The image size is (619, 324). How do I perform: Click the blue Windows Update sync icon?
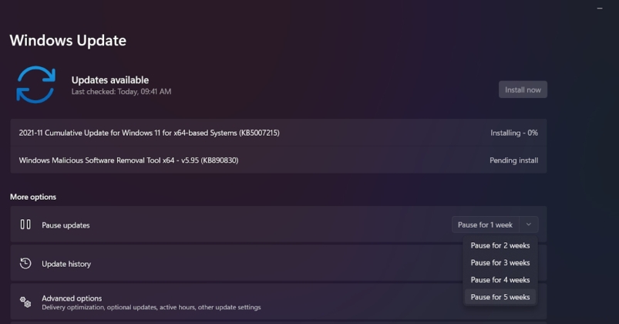pos(35,85)
